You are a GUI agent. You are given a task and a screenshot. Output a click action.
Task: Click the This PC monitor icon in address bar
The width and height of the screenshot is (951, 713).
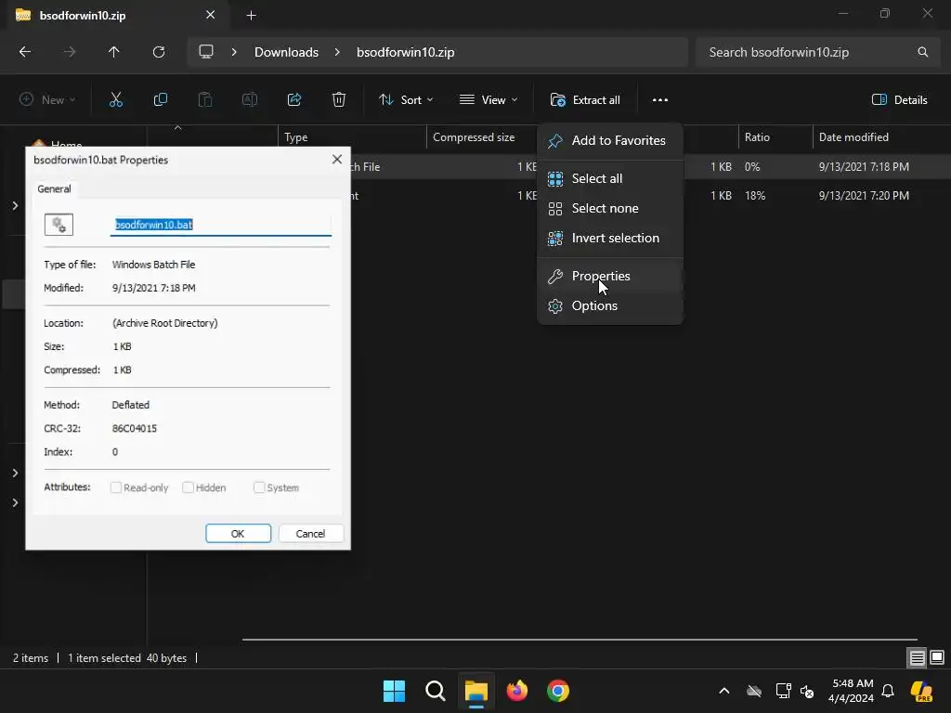pos(206,52)
